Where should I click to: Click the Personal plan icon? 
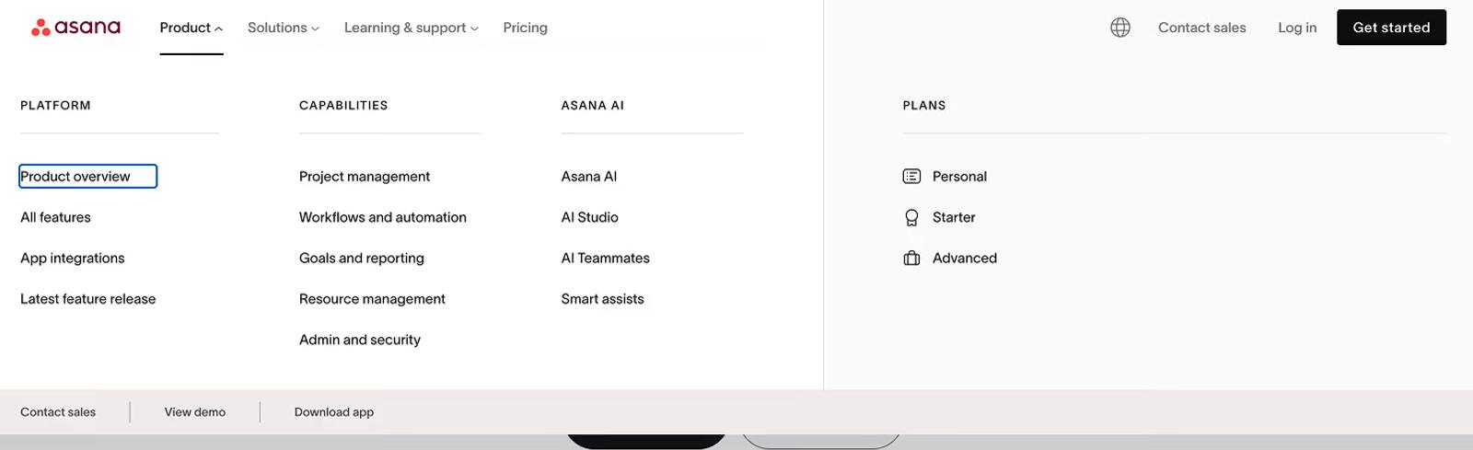pos(911,177)
